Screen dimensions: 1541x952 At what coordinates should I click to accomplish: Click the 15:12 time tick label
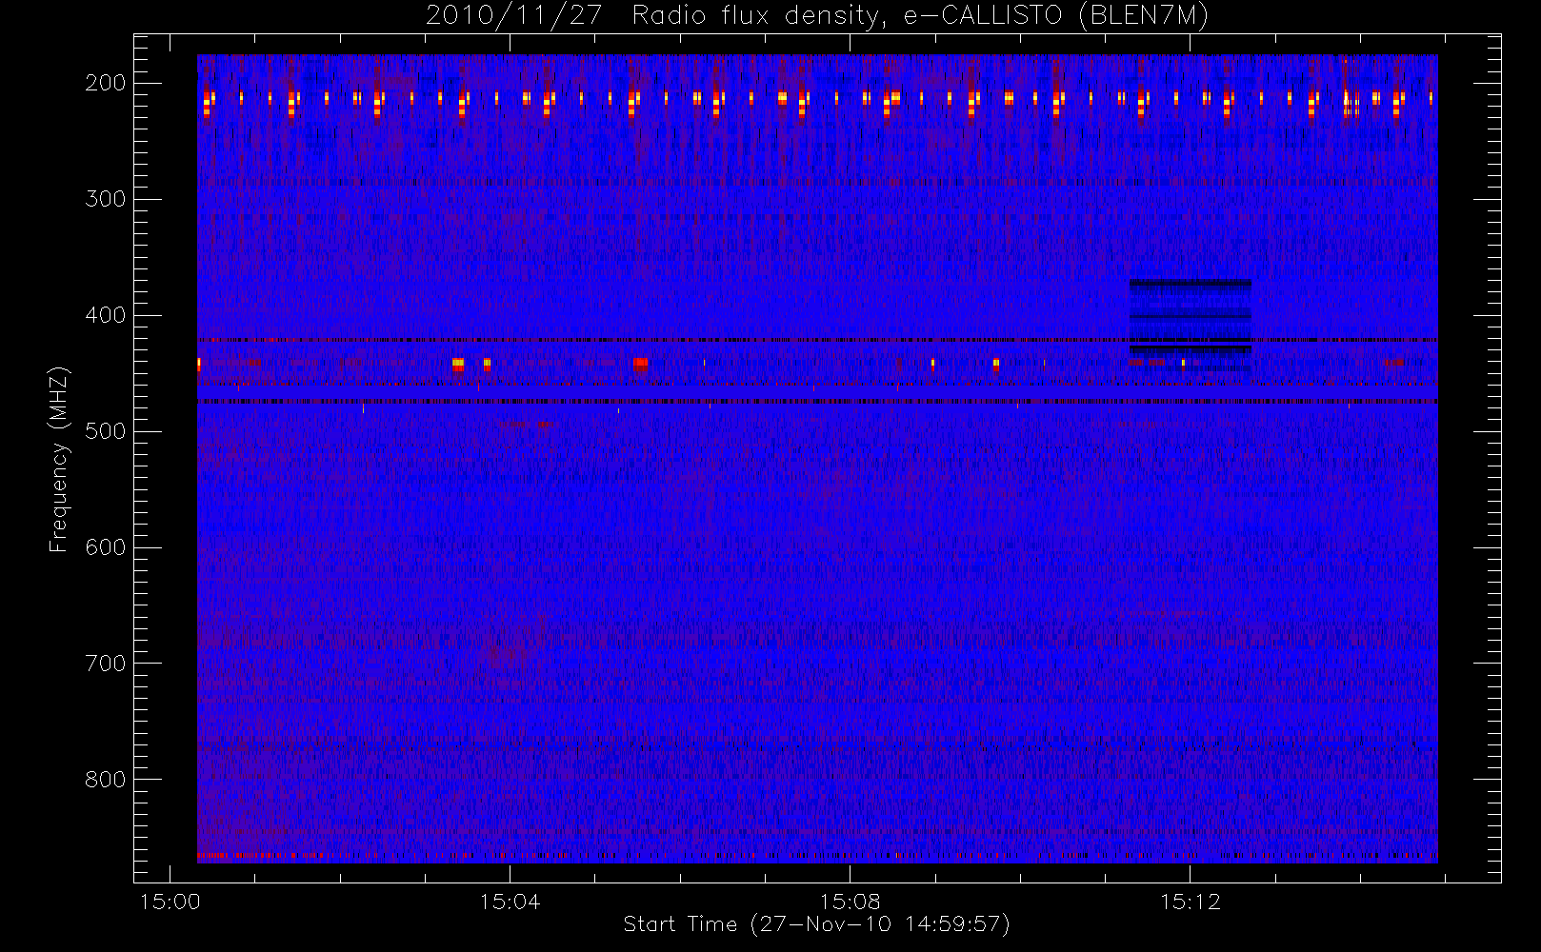click(x=1190, y=902)
